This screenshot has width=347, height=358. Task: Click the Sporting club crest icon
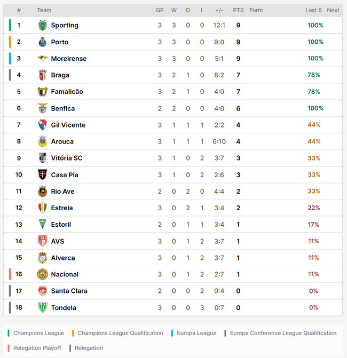43,25
